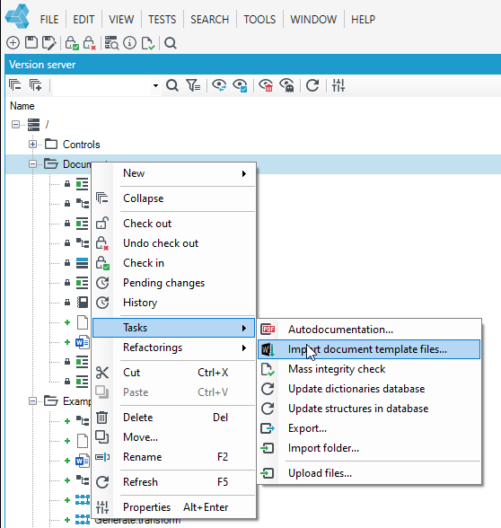Open the FILE menu
The image size is (501, 528).
[x=49, y=19]
